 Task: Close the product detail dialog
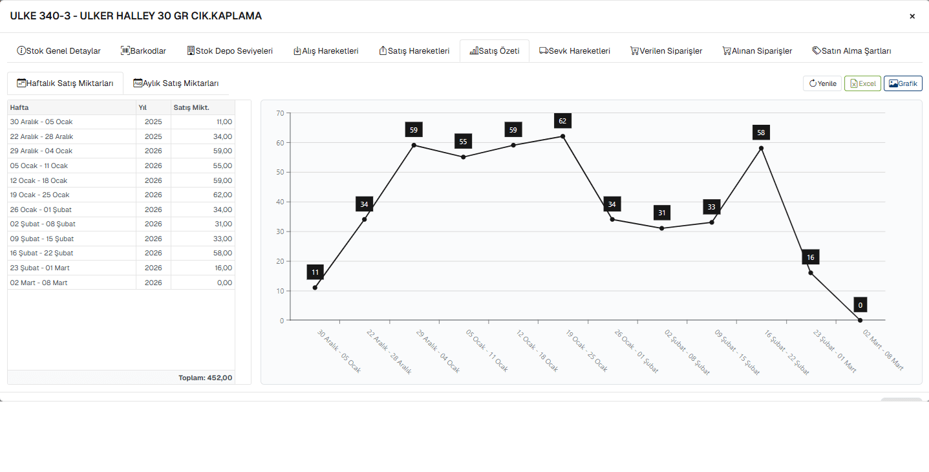pos(912,16)
